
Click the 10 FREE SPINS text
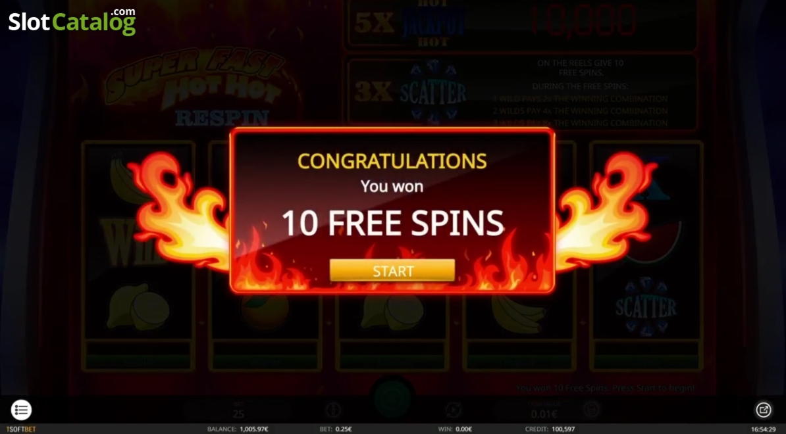392,224
